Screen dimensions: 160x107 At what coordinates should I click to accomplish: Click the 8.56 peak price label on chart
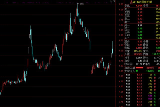81,4
